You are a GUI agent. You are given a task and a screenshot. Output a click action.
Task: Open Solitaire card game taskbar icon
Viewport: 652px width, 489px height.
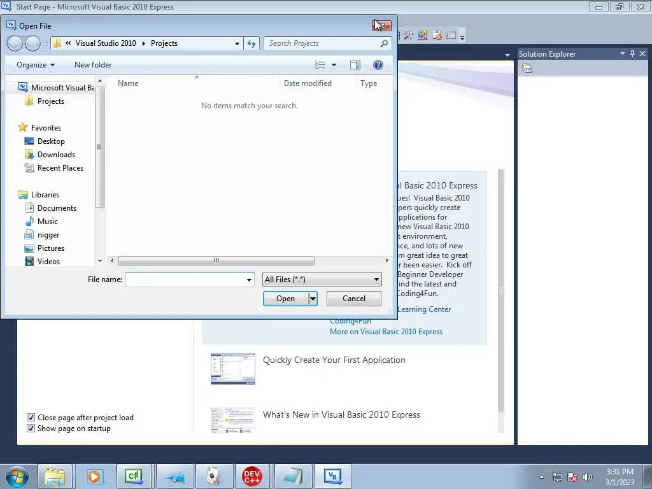213,476
